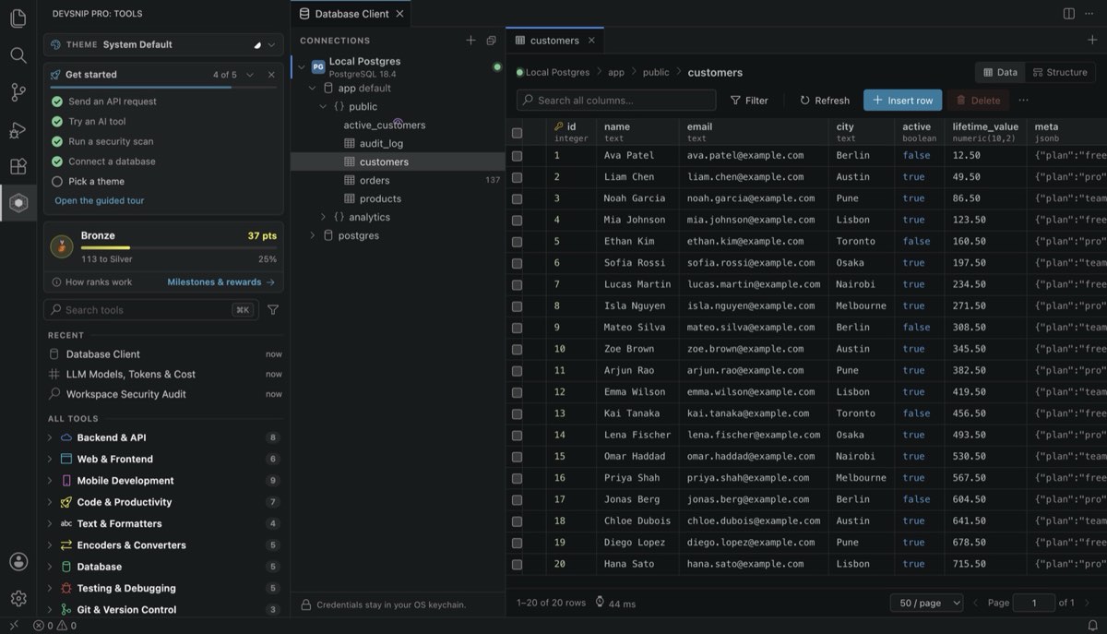Click the filter icon beside Search tools
This screenshot has width=1107, height=634.
[x=273, y=310]
